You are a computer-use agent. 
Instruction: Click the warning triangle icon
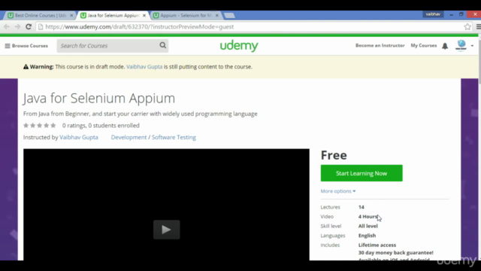tap(26, 67)
